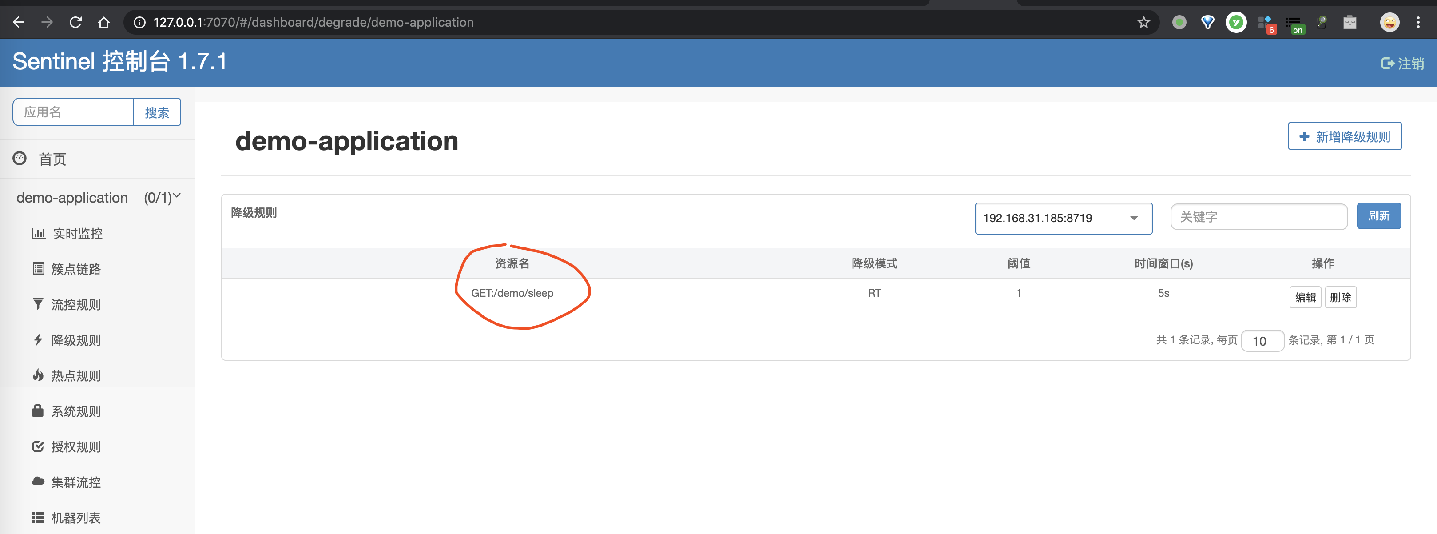
Task: Click the bookmark star in address bar
Action: click(x=1143, y=22)
